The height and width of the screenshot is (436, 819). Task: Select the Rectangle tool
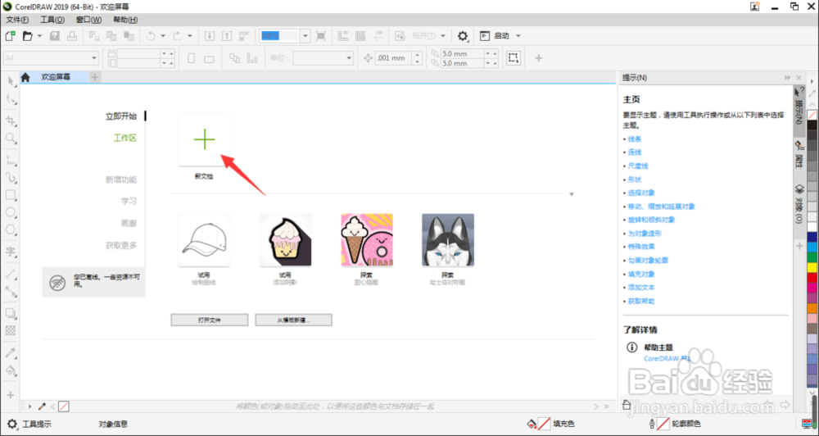11,196
